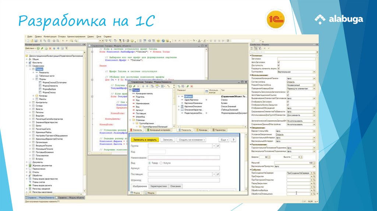This screenshot has width=377, height=211.
Task: Click the blue globe icon in main toolbar
Action: pyautogui.click(x=163, y=41)
